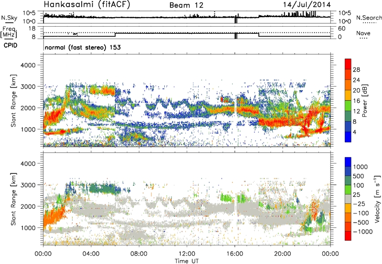Click the 'CPID' row label
This screenshot has width=382, height=264.
[x=11, y=45]
